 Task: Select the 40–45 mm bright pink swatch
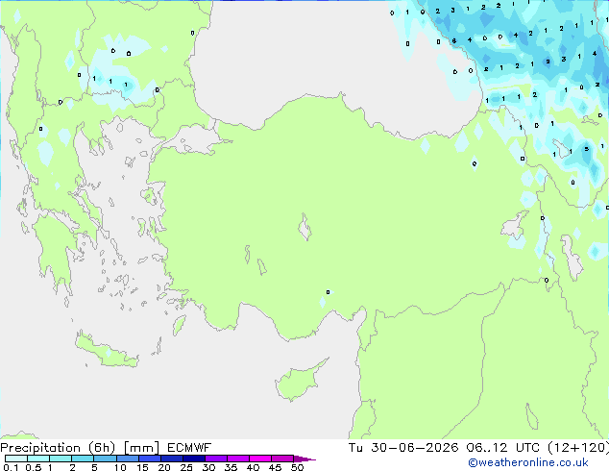[x=260, y=459]
